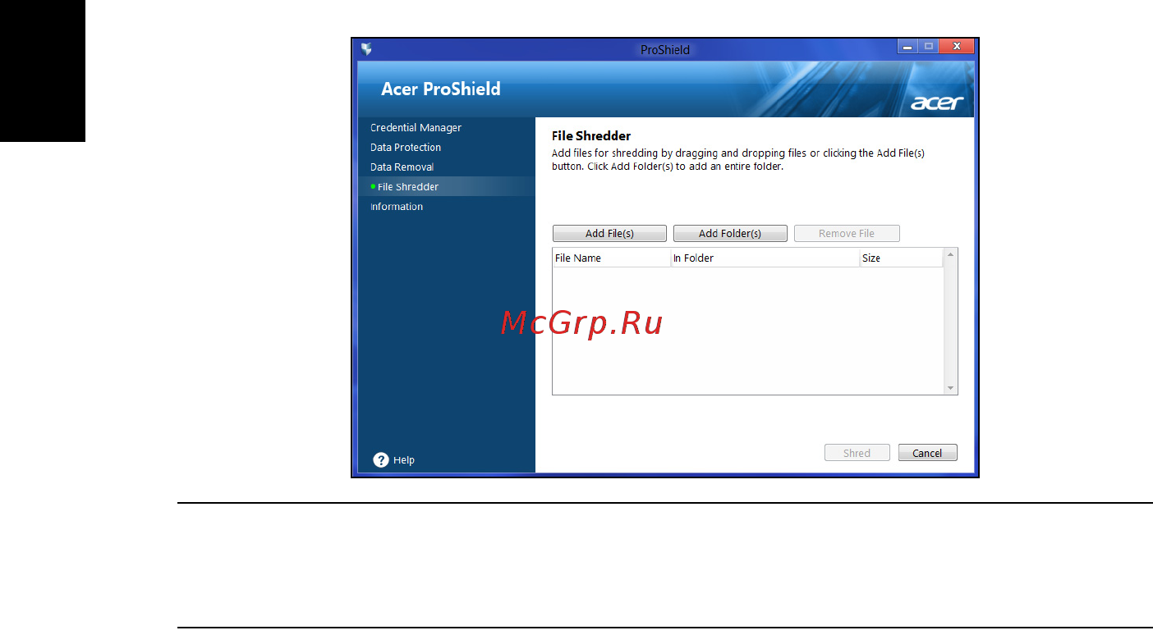This screenshot has height=644, width=1153.
Task: Sort by In Folder column header
Action: (x=765, y=258)
